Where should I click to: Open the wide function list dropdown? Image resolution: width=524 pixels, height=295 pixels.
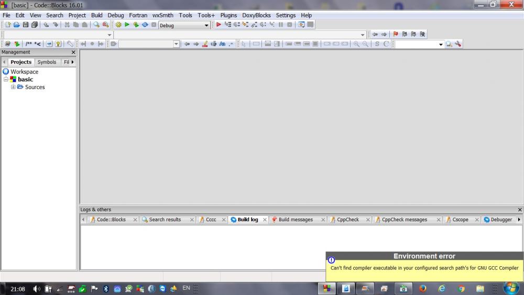point(363,35)
